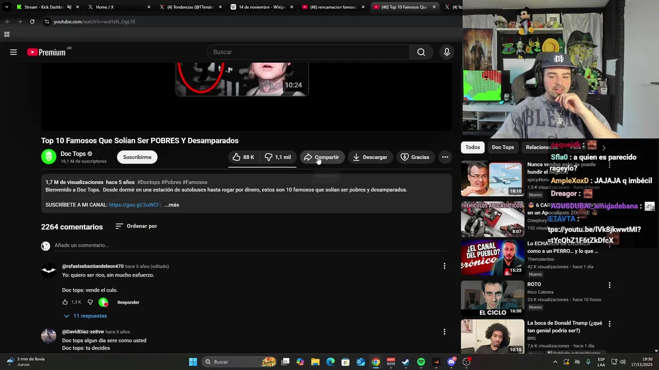Open @DavidDiaz-ze8vw profile avatar
The image size is (659, 370).
pos(48,336)
